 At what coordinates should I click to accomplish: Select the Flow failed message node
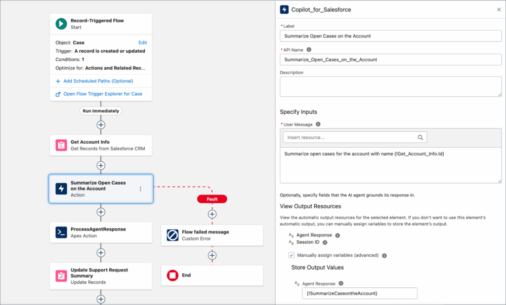(212, 235)
